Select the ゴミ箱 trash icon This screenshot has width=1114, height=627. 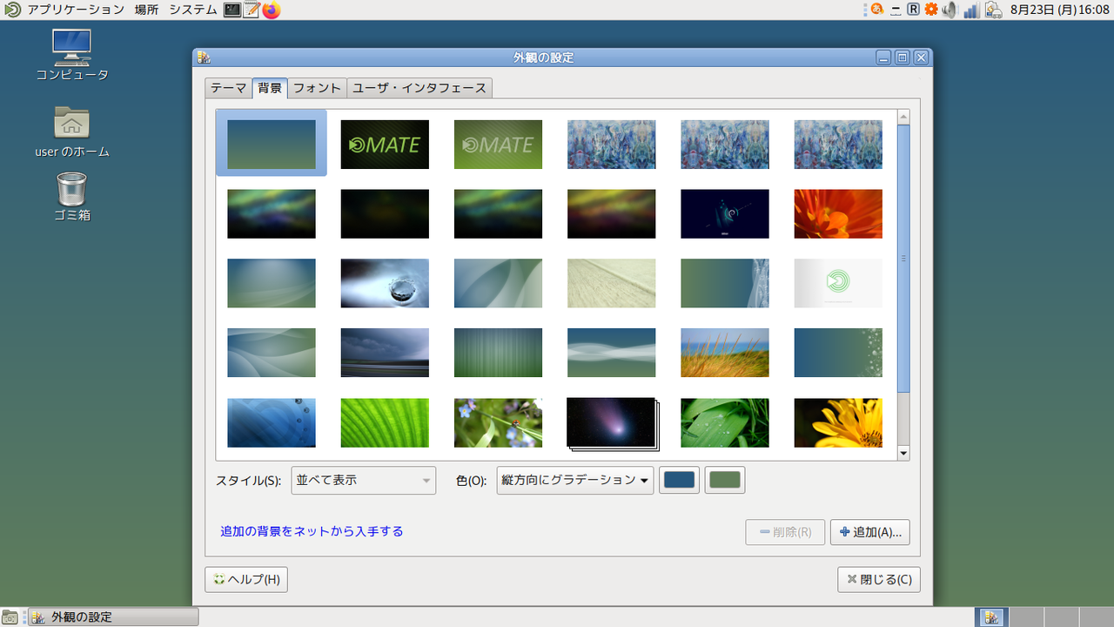coord(72,197)
